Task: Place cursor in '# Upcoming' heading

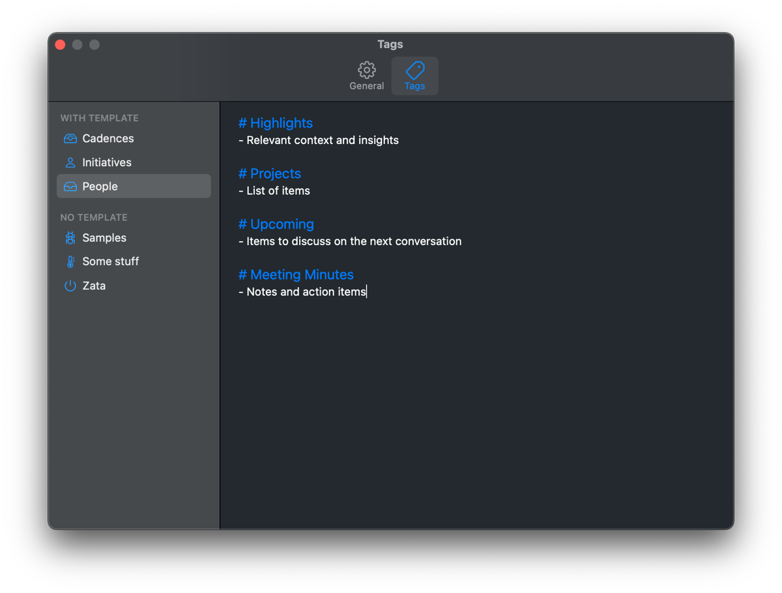Action: pos(276,224)
